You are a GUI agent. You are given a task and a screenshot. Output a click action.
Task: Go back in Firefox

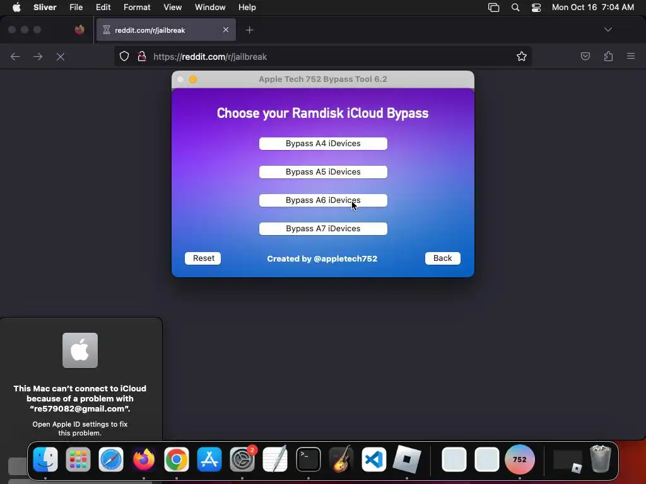tap(15, 56)
